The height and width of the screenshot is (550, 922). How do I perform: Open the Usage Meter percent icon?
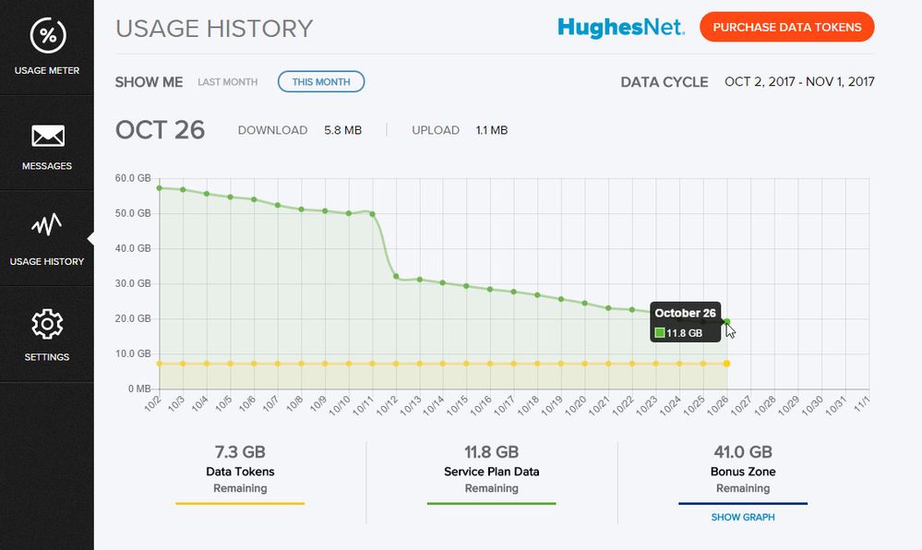click(x=46, y=36)
